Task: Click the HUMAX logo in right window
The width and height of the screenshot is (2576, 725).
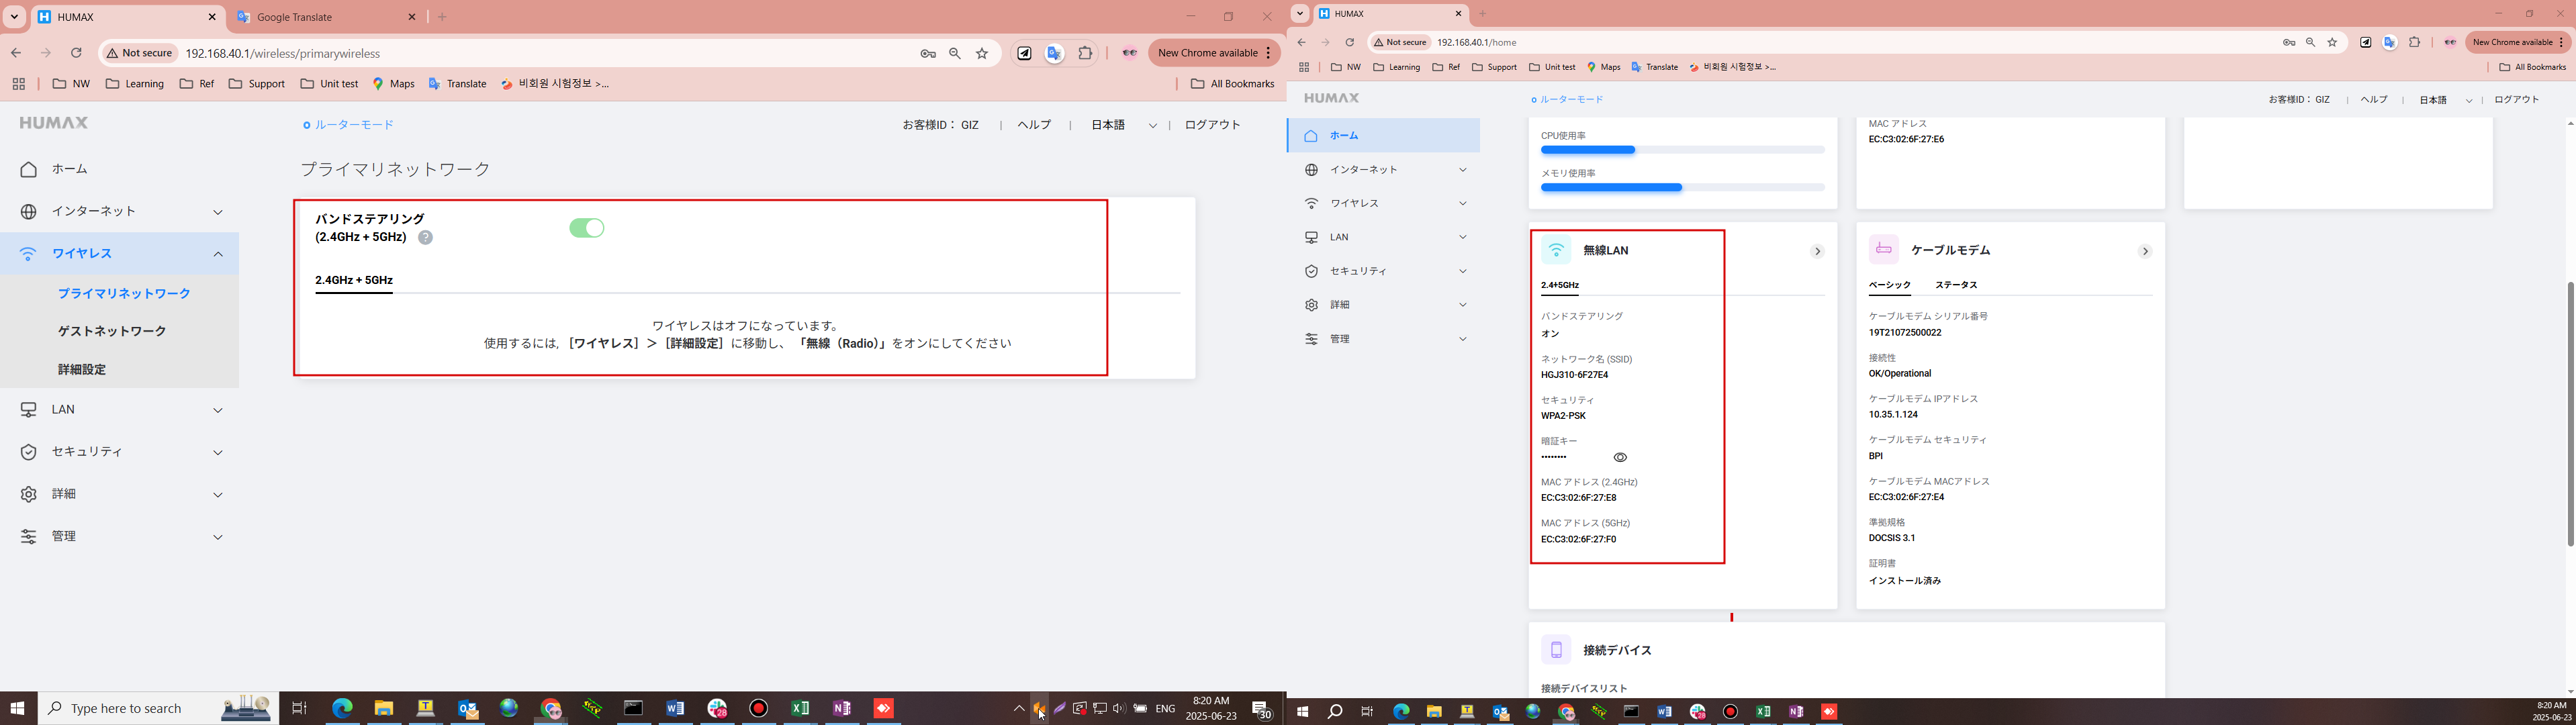Action: click(1331, 98)
